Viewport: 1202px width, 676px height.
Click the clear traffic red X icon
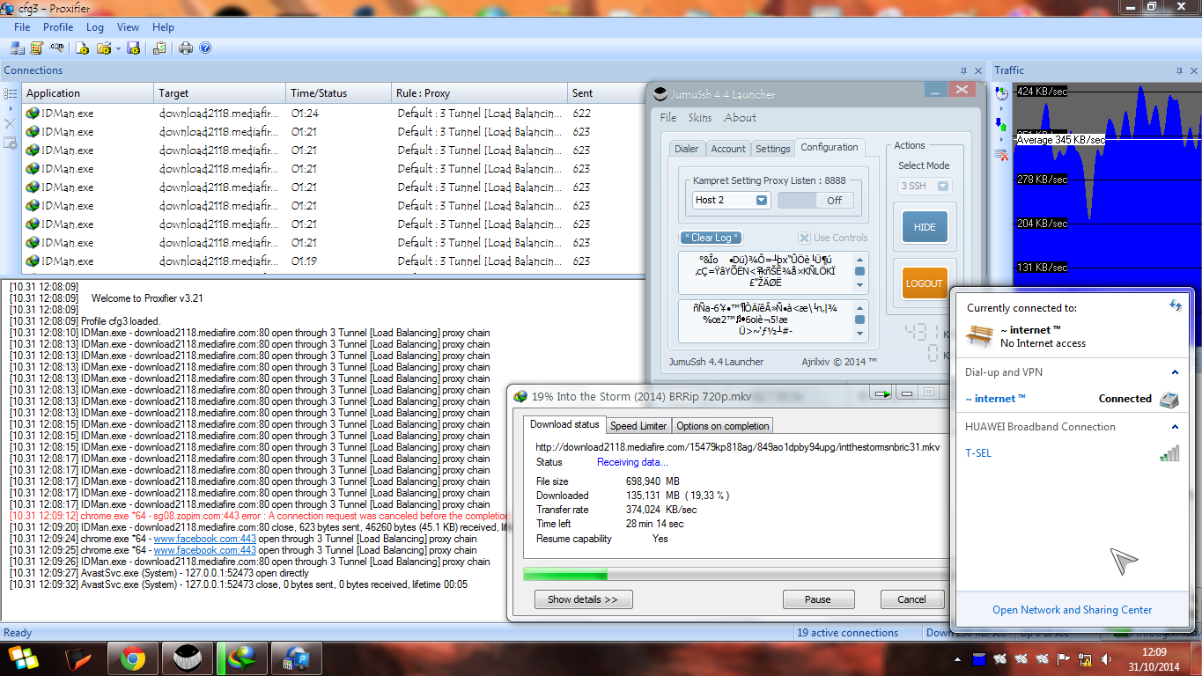click(1001, 155)
